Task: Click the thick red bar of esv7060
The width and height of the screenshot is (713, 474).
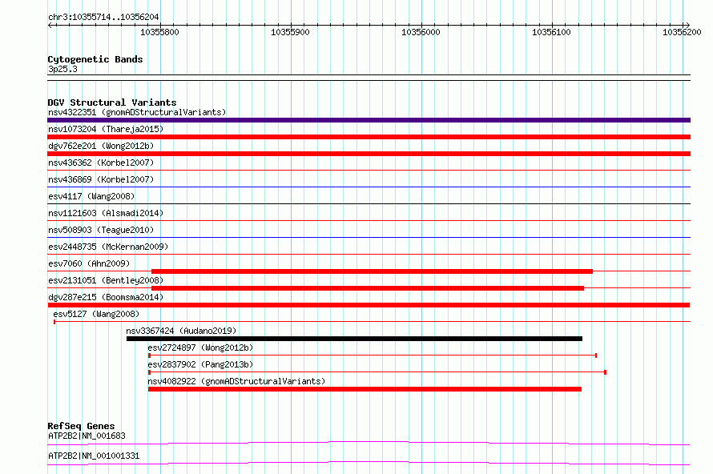Action: click(372, 271)
